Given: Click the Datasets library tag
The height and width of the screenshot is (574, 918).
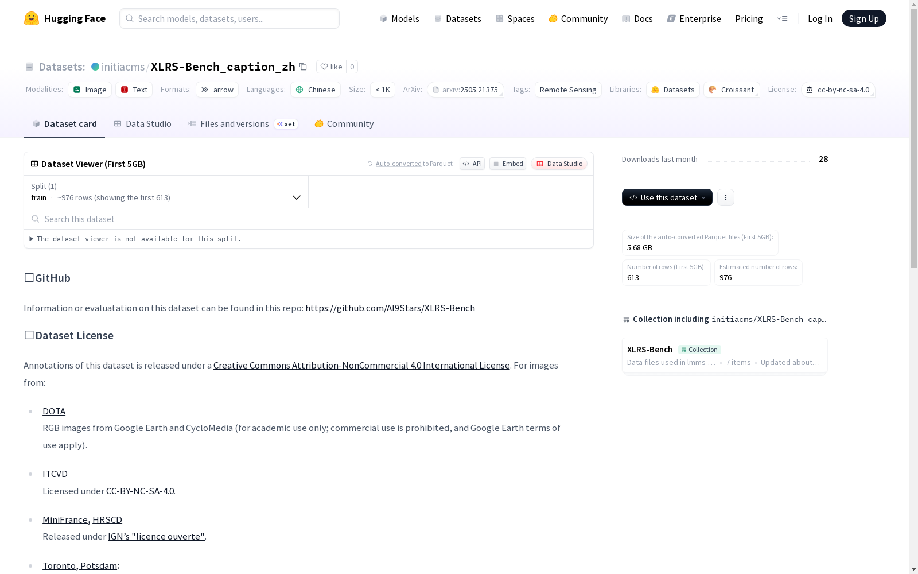Looking at the screenshot, I should pyautogui.click(x=673, y=90).
